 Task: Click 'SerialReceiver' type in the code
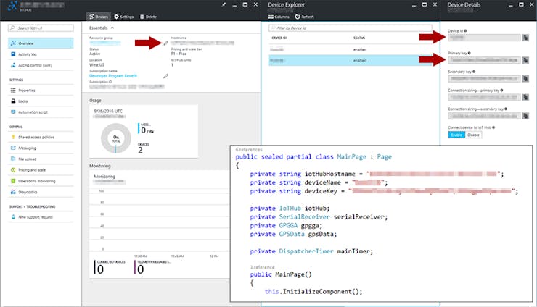(305, 217)
